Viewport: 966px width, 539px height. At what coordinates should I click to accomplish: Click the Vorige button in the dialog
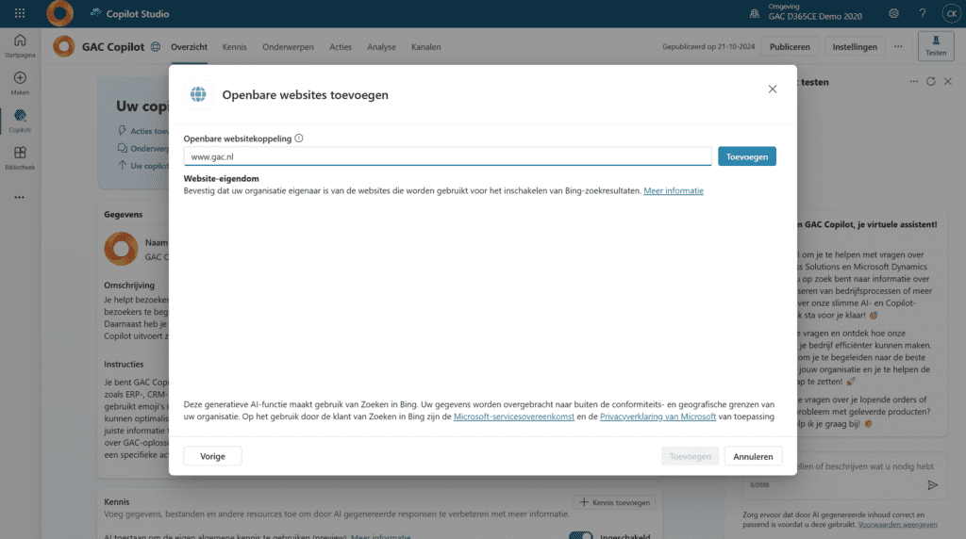tap(212, 456)
